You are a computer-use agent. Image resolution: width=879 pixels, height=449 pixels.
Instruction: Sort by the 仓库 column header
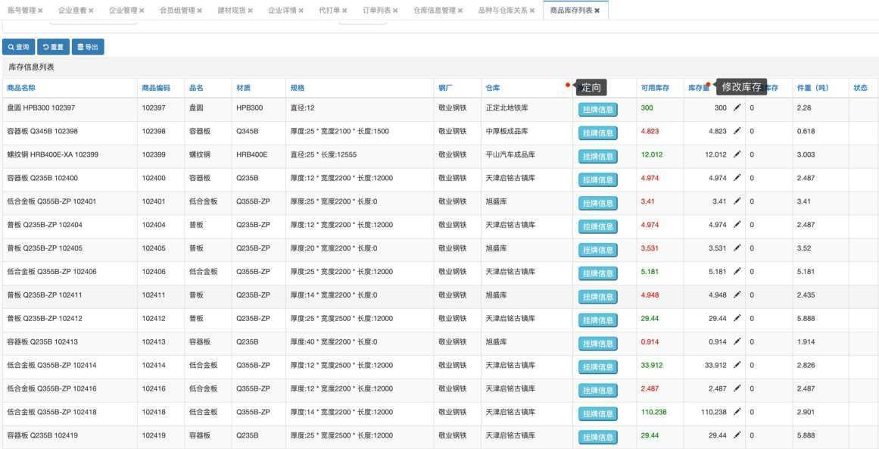pyautogui.click(x=493, y=88)
